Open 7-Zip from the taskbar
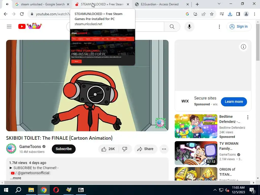 81,190
